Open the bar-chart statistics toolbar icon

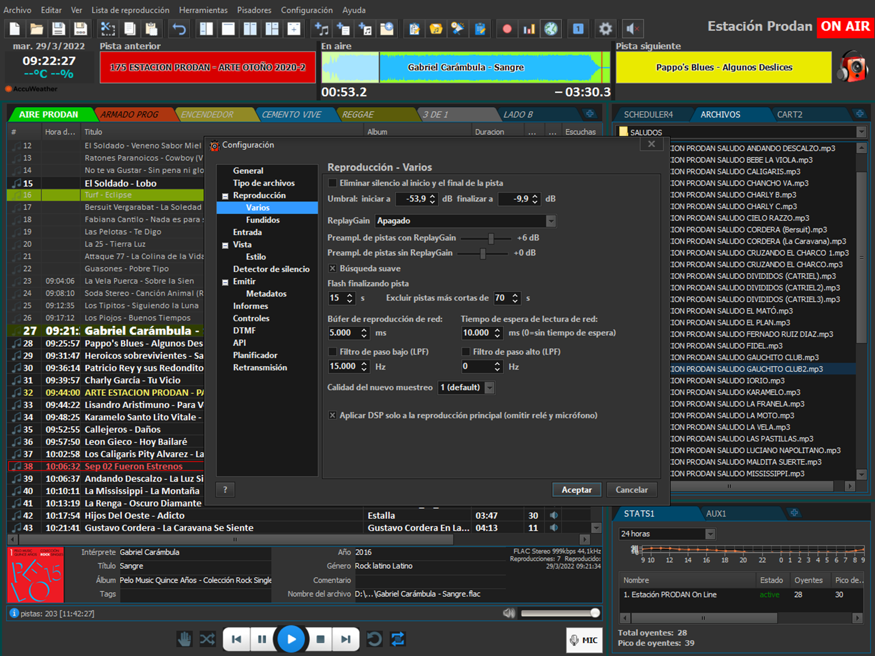pos(529,29)
